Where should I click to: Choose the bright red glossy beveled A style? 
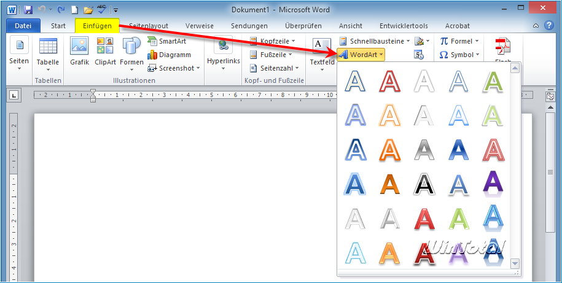pos(424,219)
